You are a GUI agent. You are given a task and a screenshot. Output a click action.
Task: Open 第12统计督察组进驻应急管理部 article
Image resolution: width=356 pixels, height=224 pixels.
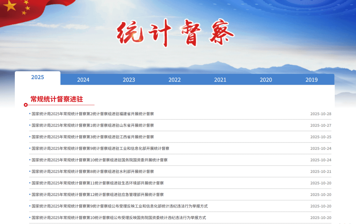pos(98,195)
